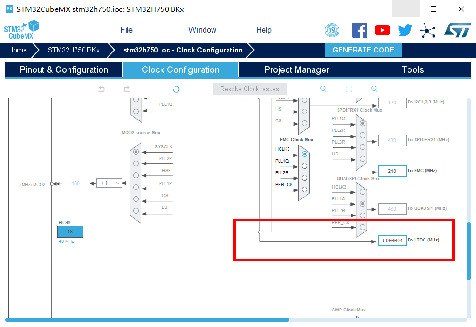
Task: Open the Project Manager tab
Action: 297,70
